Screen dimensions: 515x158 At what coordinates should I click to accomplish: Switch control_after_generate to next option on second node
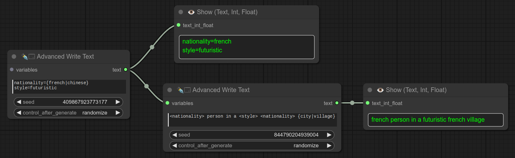(x=329, y=145)
